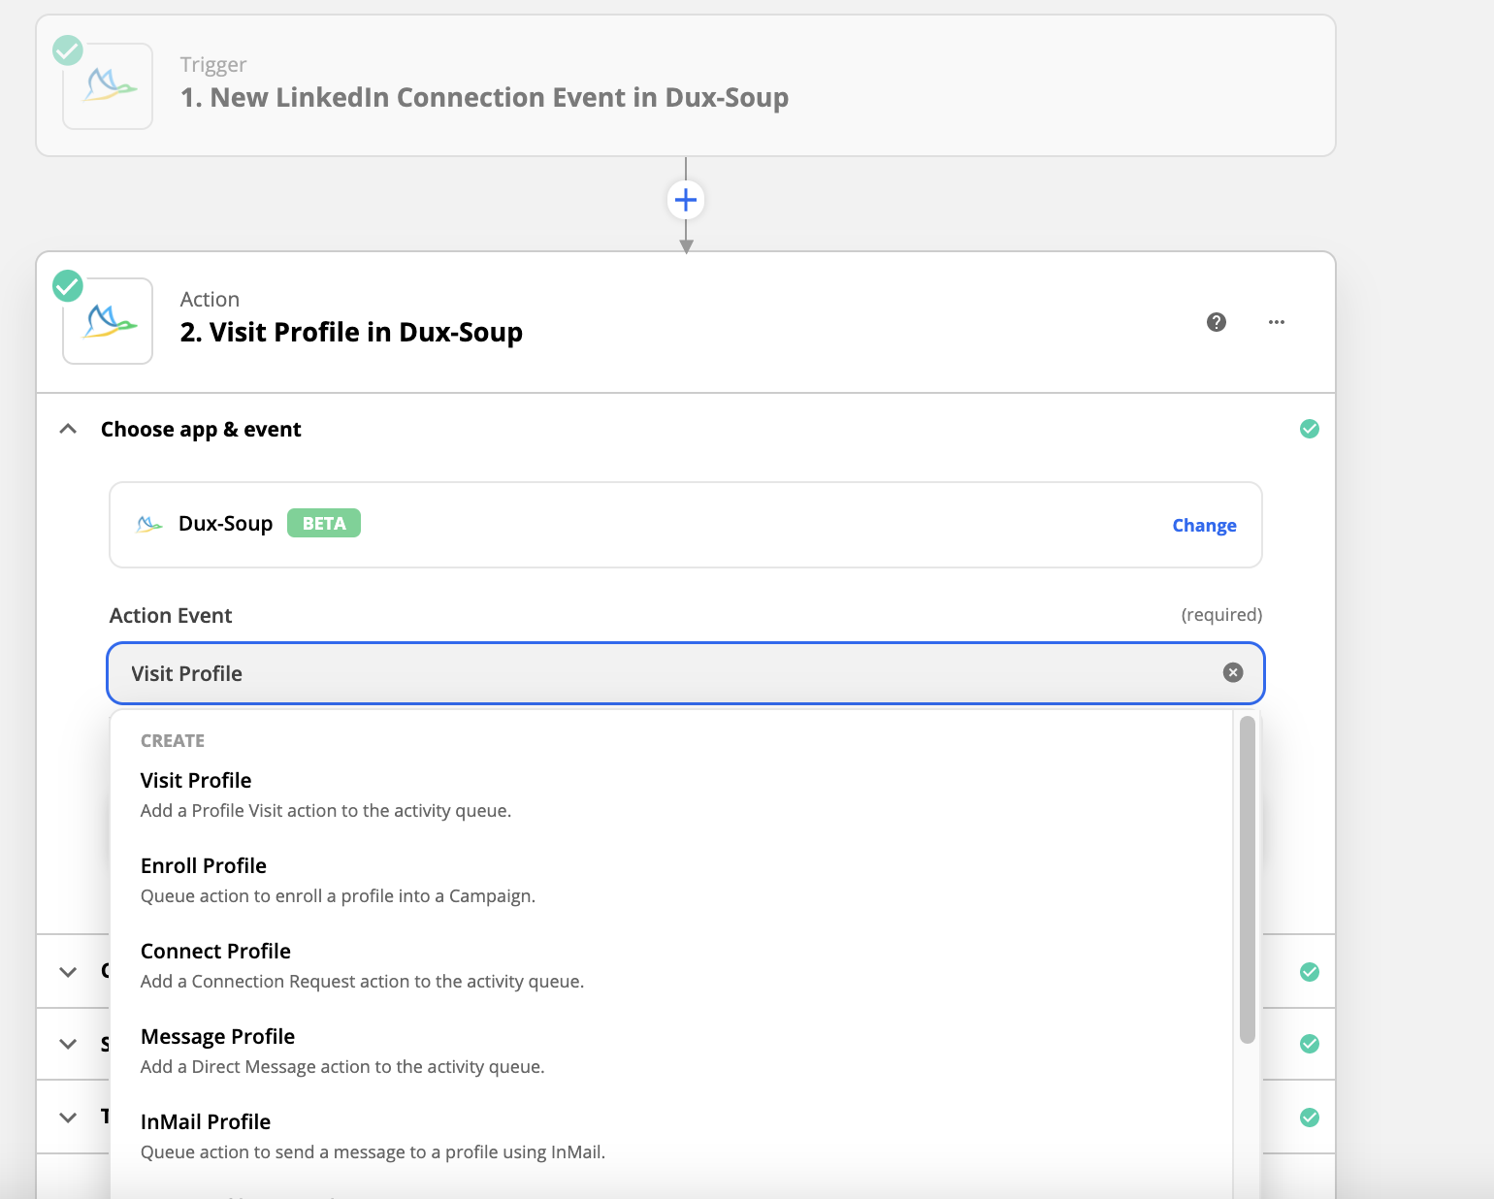Viewport: 1494px width, 1199px height.
Task: Expand the collapsed section starting with S
Action: pyautogui.click(x=68, y=1044)
